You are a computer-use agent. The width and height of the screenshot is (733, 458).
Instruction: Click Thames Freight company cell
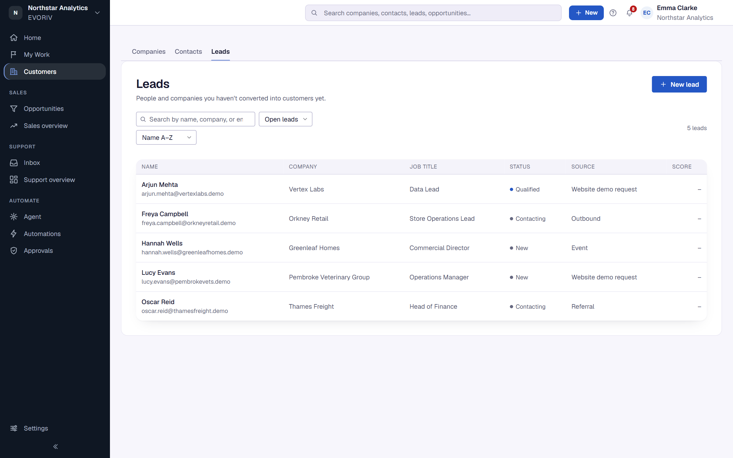[311, 307]
